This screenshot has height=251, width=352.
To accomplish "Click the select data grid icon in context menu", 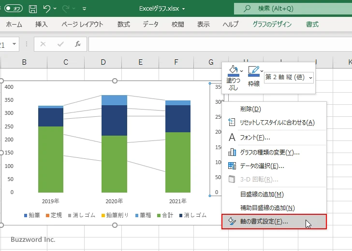I will [232, 166].
